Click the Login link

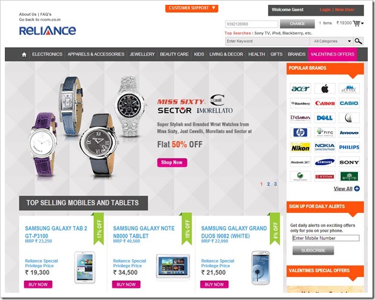click(x=325, y=10)
